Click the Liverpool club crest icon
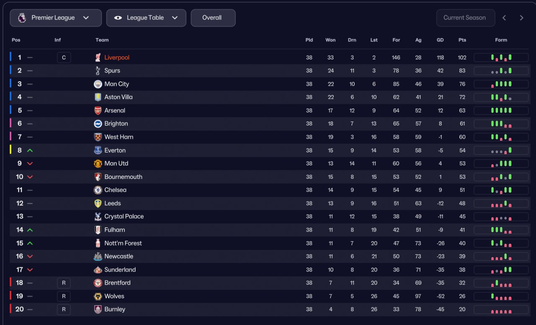This screenshot has width=536, height=325. 98,57
